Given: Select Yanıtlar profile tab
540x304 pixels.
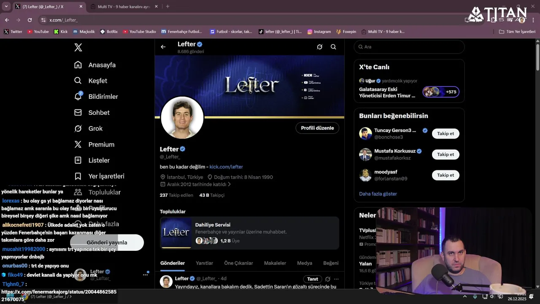Looking at the screenshot, I should pyautogui.click(x=204, y=263).
